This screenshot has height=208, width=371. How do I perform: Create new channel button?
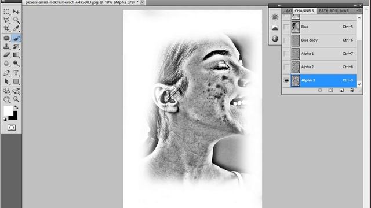point(341,90)
